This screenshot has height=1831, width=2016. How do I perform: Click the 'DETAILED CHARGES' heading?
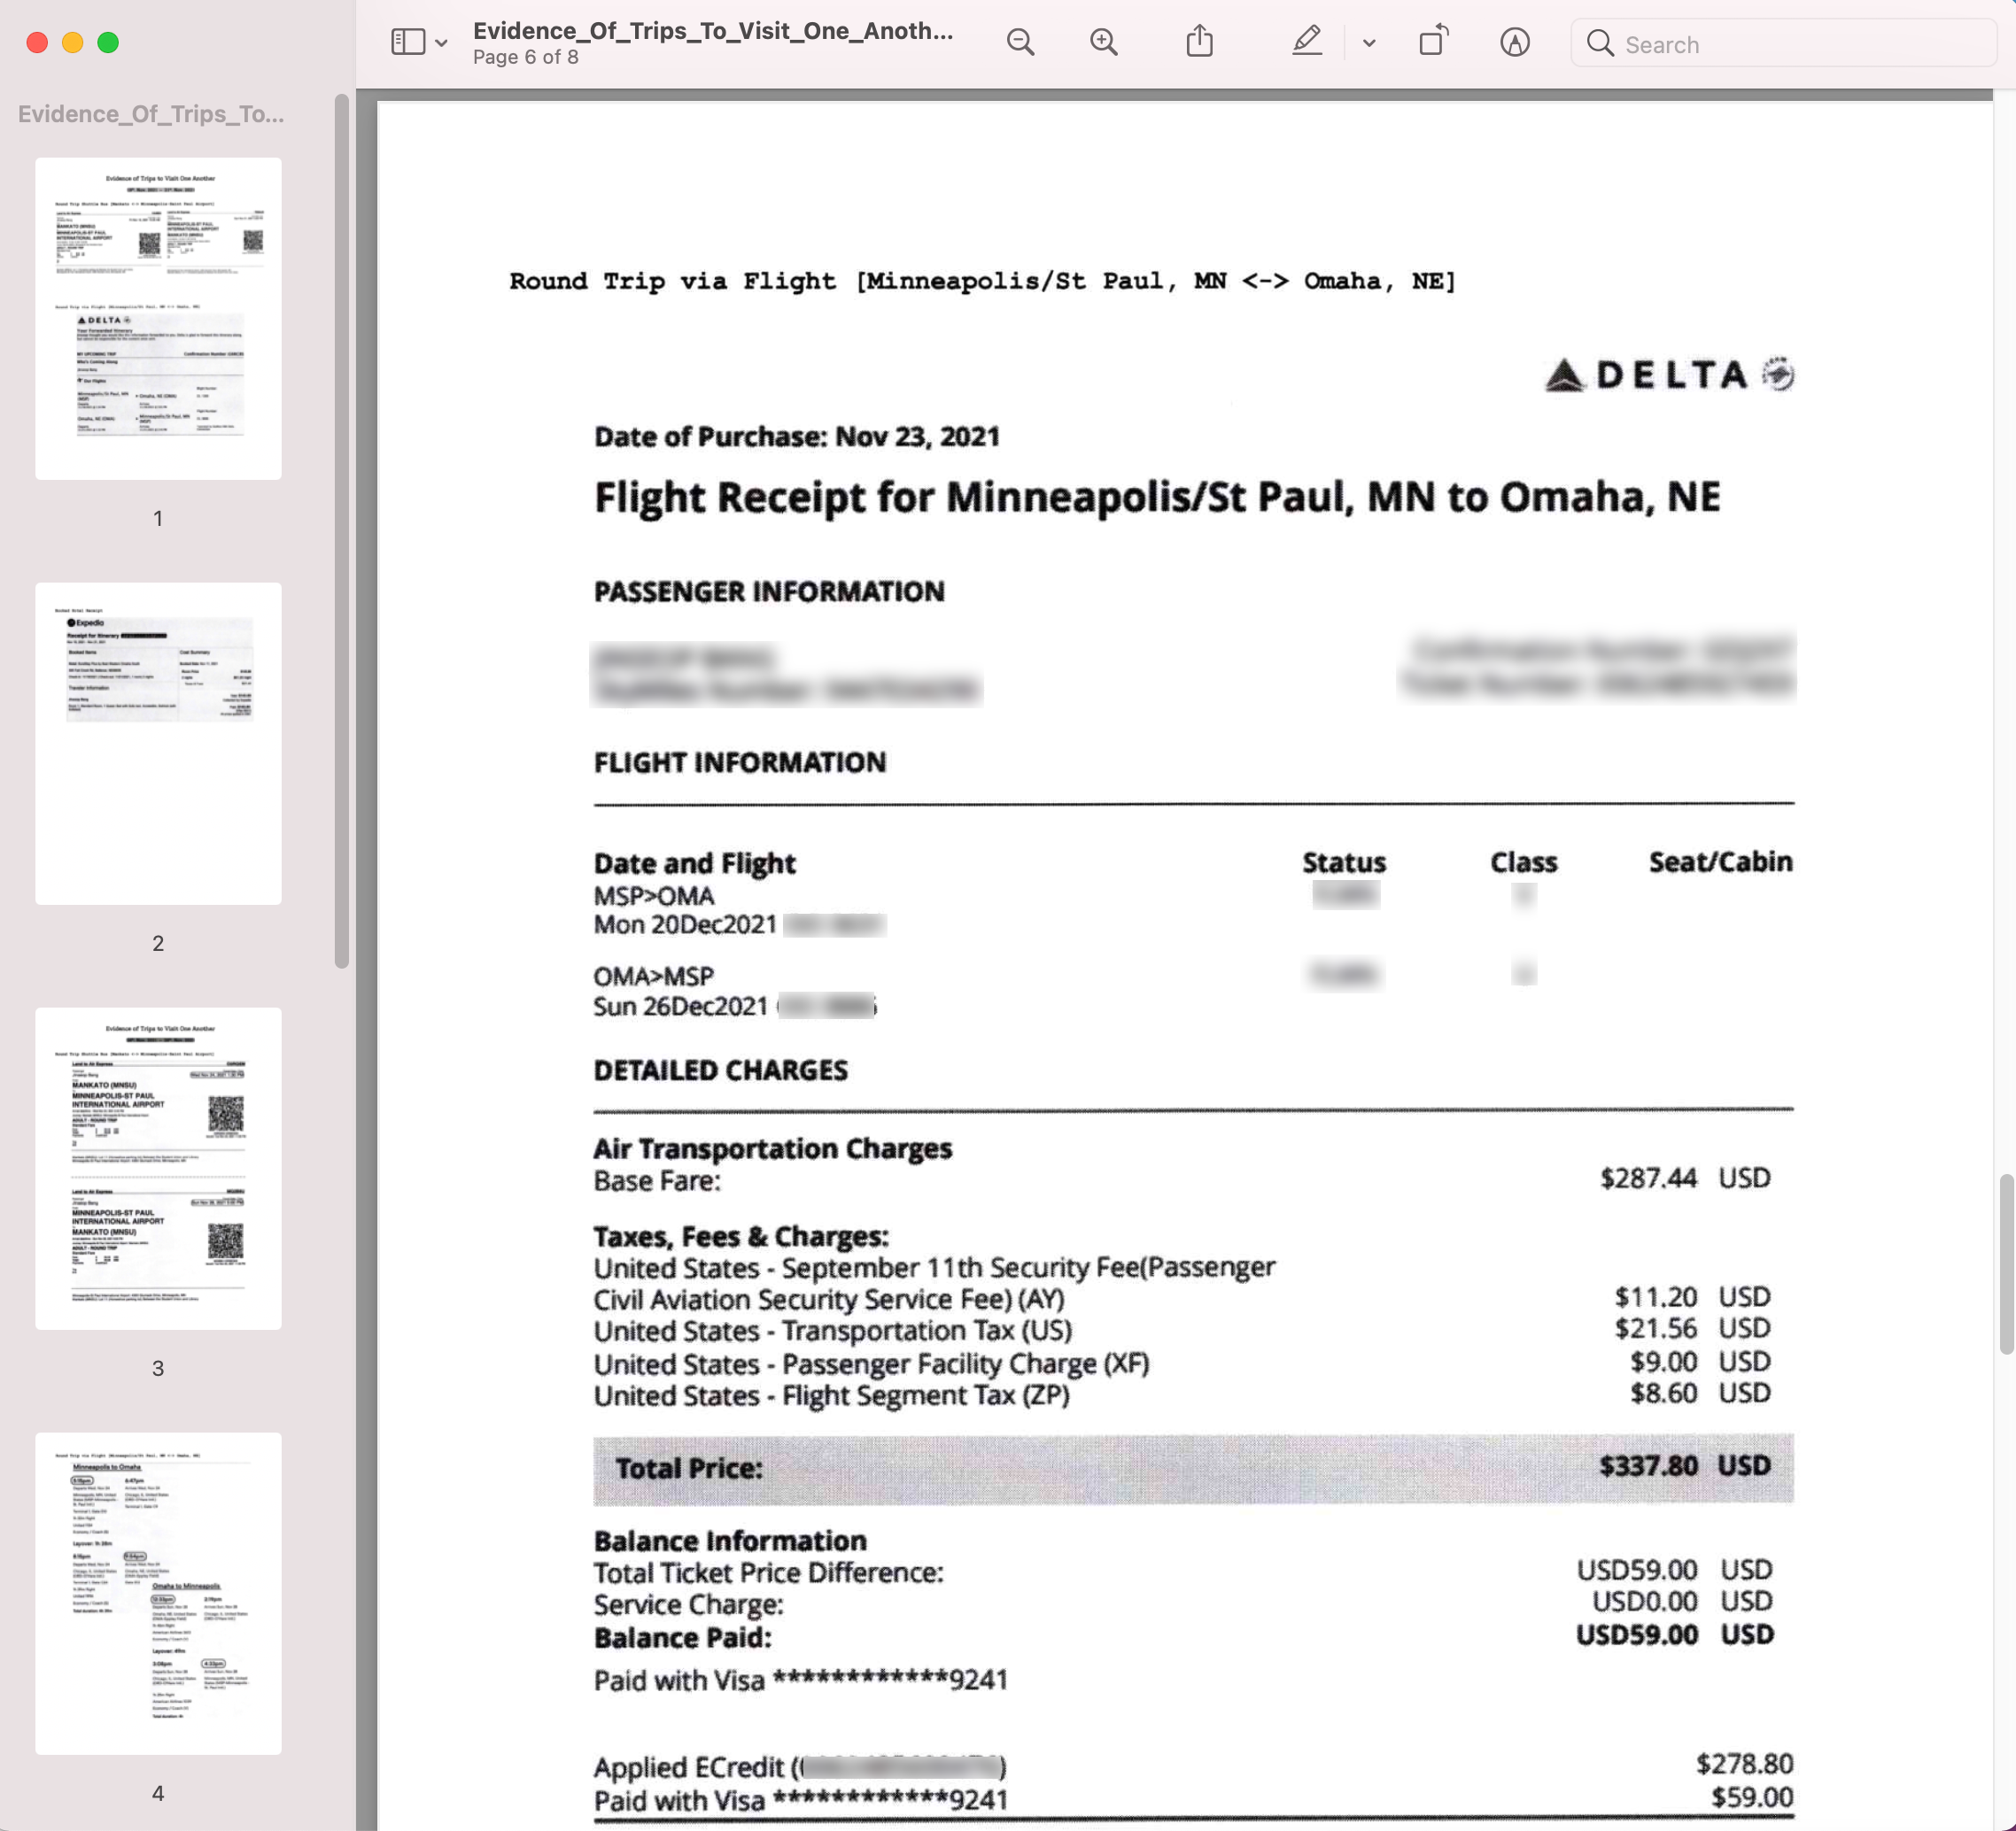(720, 1070)
